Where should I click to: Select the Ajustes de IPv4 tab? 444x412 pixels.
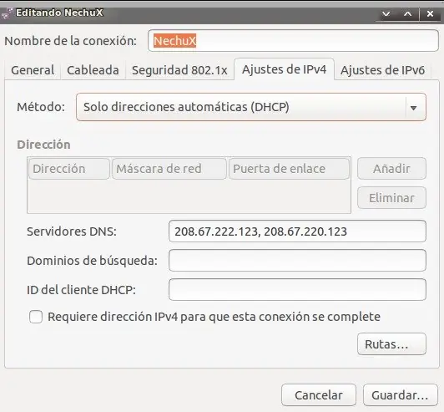coord(284,69)
